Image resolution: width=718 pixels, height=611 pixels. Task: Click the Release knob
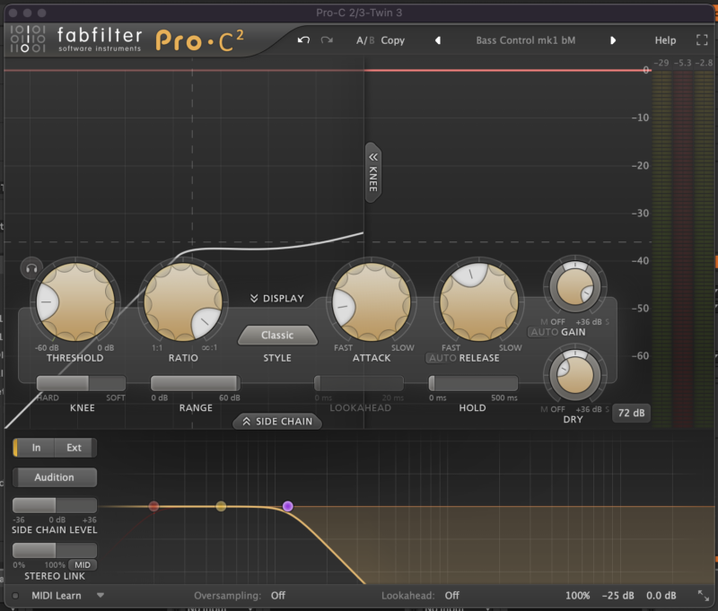point(479,302)
